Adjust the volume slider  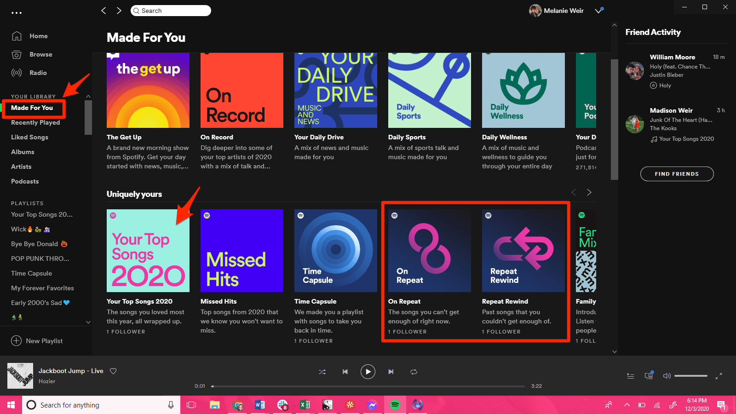click(x=691, y=376)
